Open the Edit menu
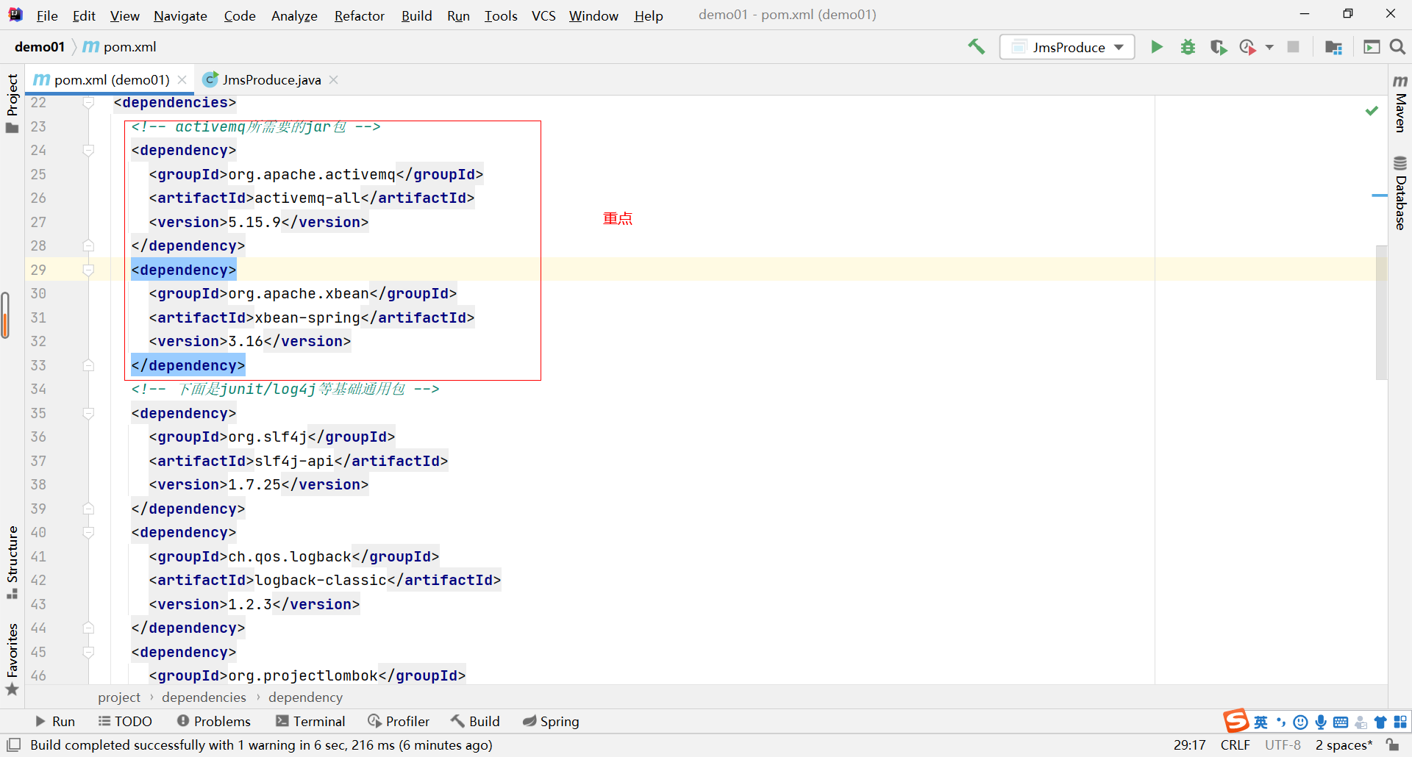 pyautogui.click(x=84, y=15)
